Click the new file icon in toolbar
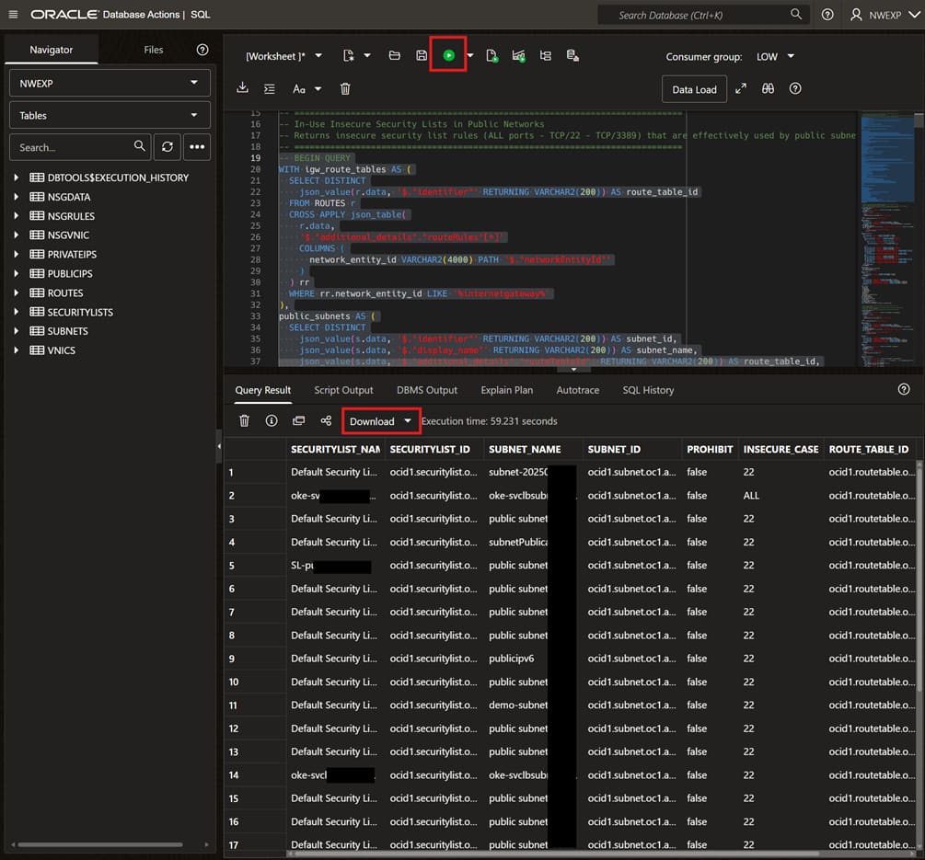 [349, 55]
